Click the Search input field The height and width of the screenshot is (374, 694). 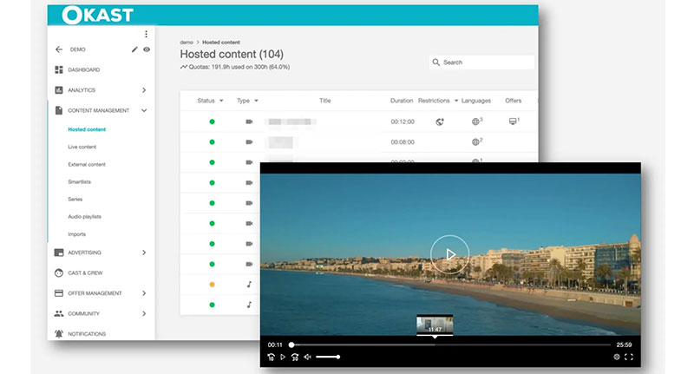click(482, 62)
